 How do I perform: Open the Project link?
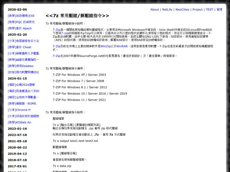click(x=197, y=9)
